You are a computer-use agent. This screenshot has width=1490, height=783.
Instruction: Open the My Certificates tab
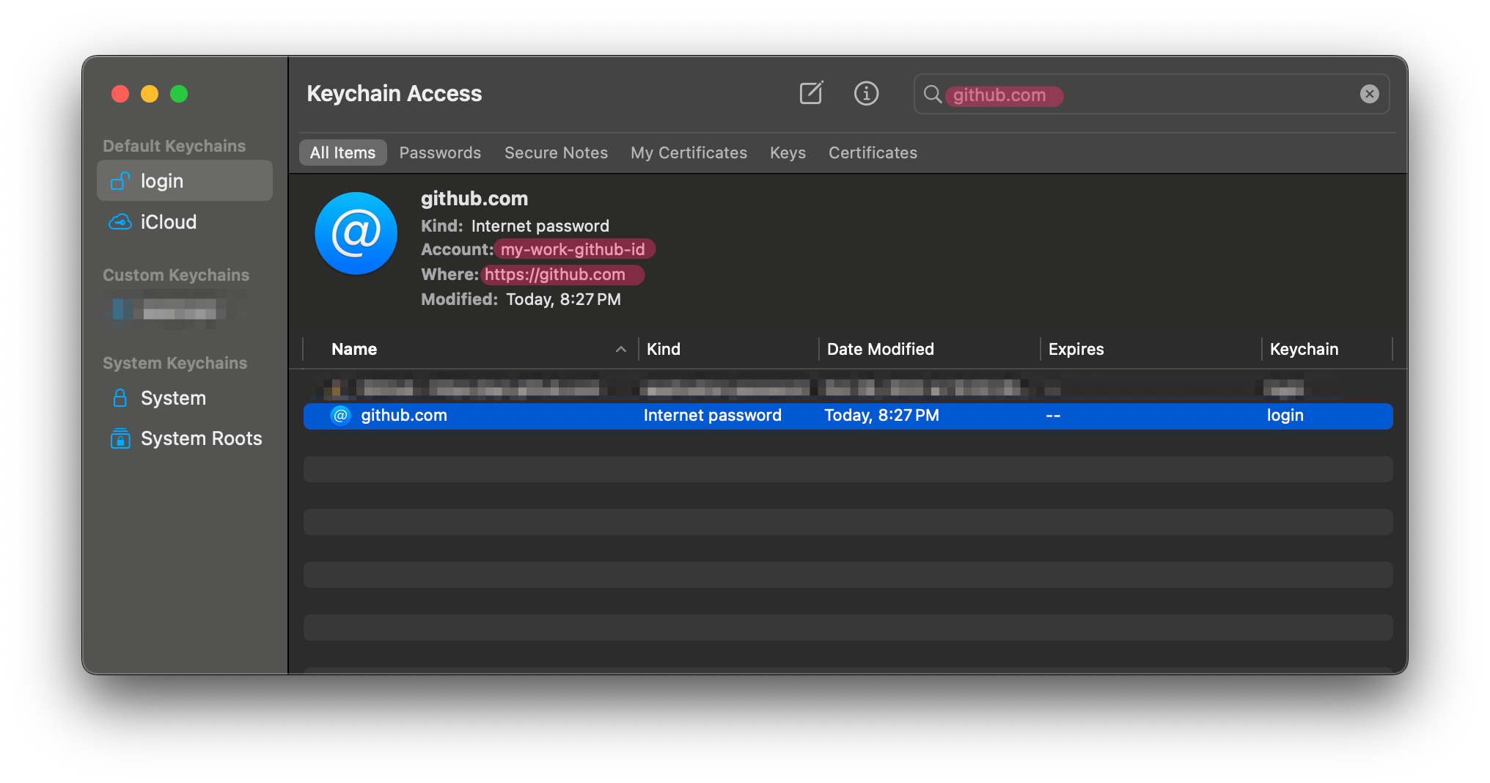point(689,152)
